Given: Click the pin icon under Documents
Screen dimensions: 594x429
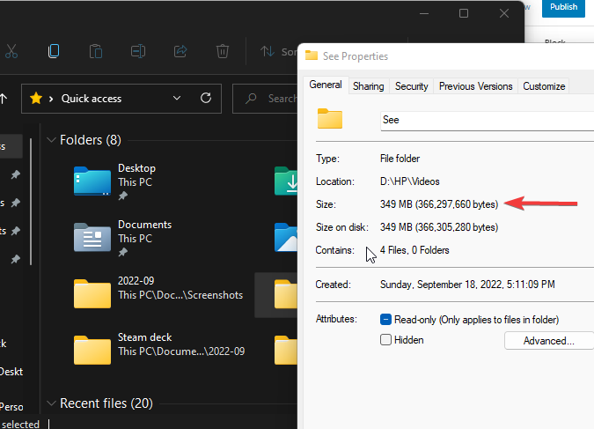Looking at the screenshot, I should tap(122, 252).
